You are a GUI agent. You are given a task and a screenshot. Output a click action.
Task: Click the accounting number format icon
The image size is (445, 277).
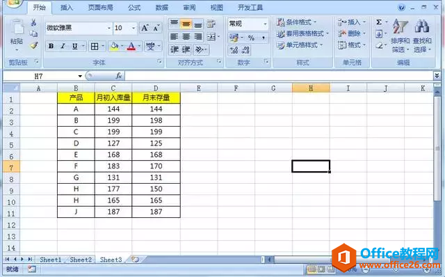click(x=234, y=38)
